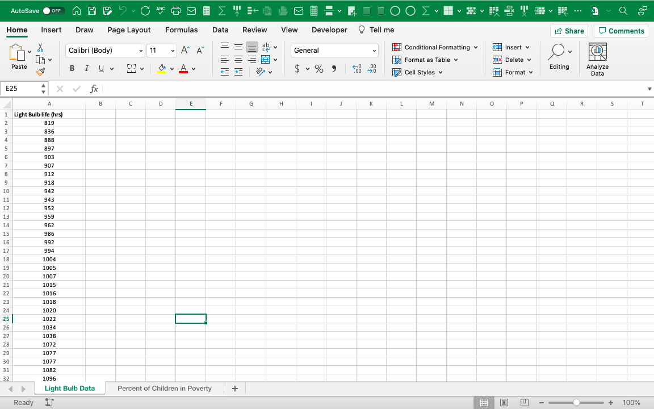Increase font size with larger A icon
The image size is (654, 409).
186,51
